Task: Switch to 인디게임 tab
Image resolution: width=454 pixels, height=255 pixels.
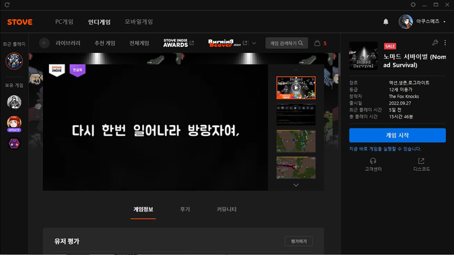Action: 99,22
